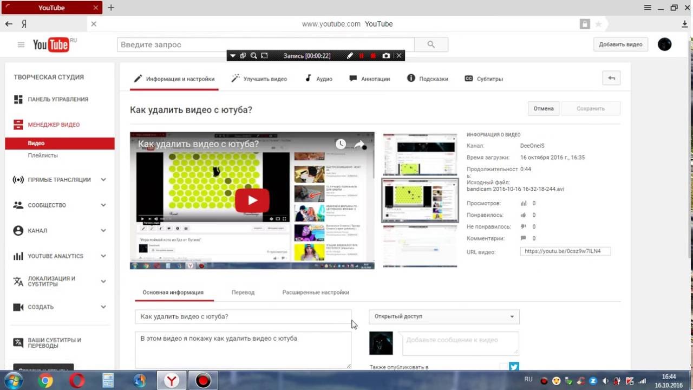Click the video description text area
Image resolution: width=693 pixels, height=390 pixels.
tap(243, 349)
